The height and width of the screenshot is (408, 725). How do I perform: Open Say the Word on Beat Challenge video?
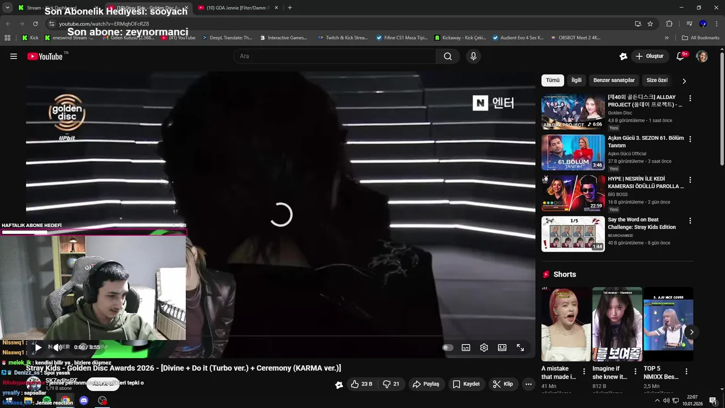573,234
